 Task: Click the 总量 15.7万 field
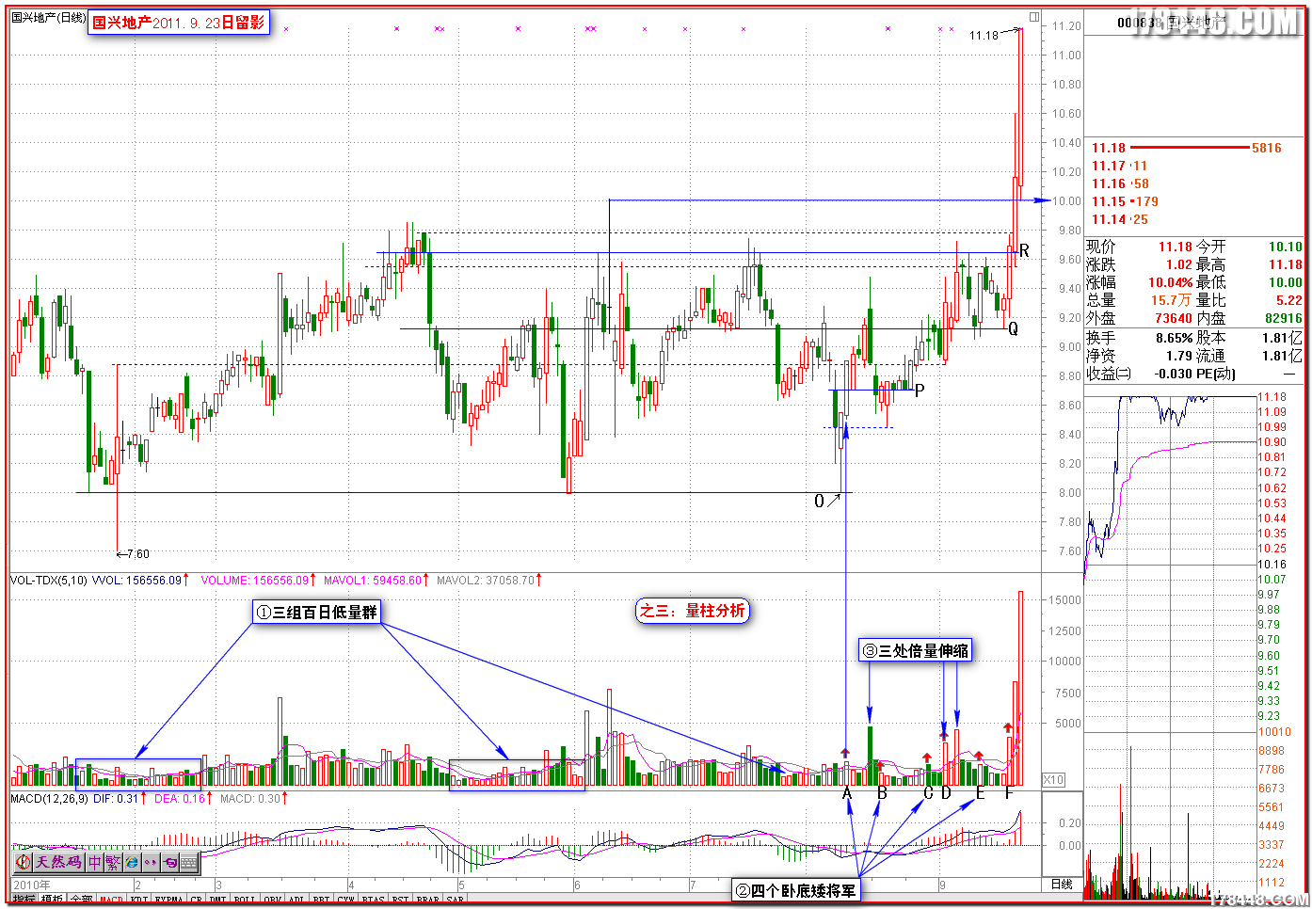point(1140,300)
